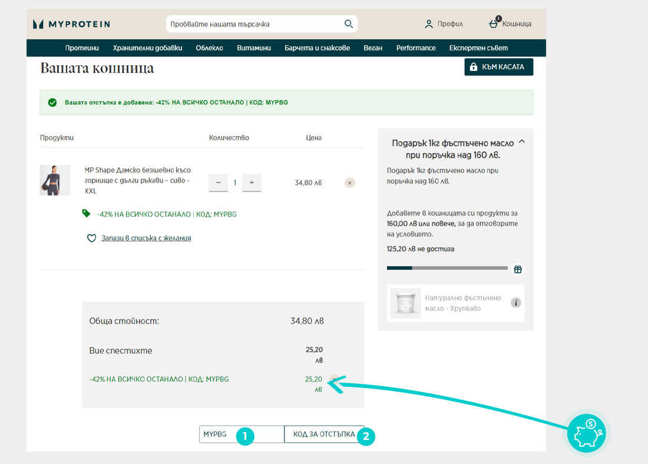Image resolution: width=648 pixels, height=464 pixels.
Task: Click the gift order progress bar
Action: tap(447, 268)
